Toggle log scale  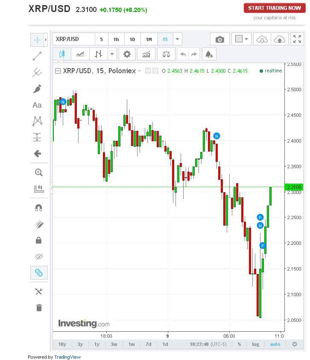255,344
